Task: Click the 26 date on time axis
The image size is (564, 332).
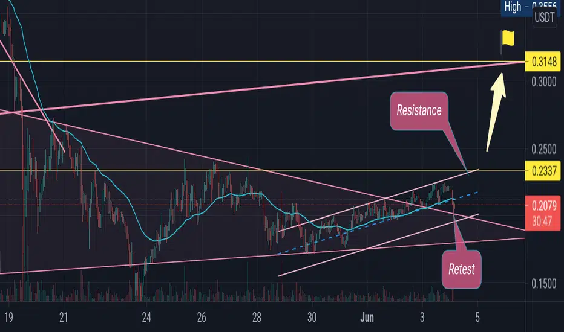Action: (202, 318)
